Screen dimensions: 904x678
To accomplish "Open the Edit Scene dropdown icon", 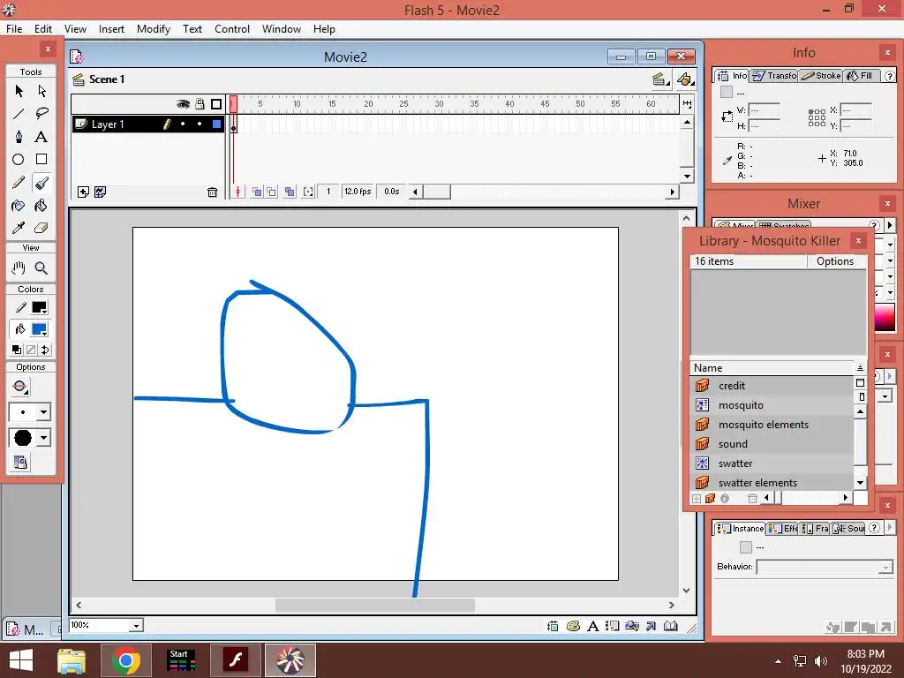I will click(x=660, y=79).
